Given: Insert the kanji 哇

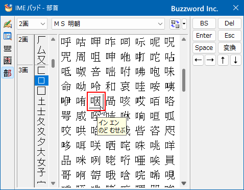Looking at the screenshot, I should [x=140, y=86].
